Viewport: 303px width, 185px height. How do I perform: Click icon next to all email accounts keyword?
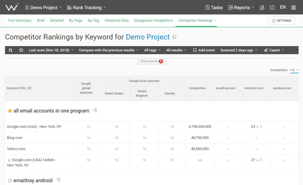pos(95,110)
